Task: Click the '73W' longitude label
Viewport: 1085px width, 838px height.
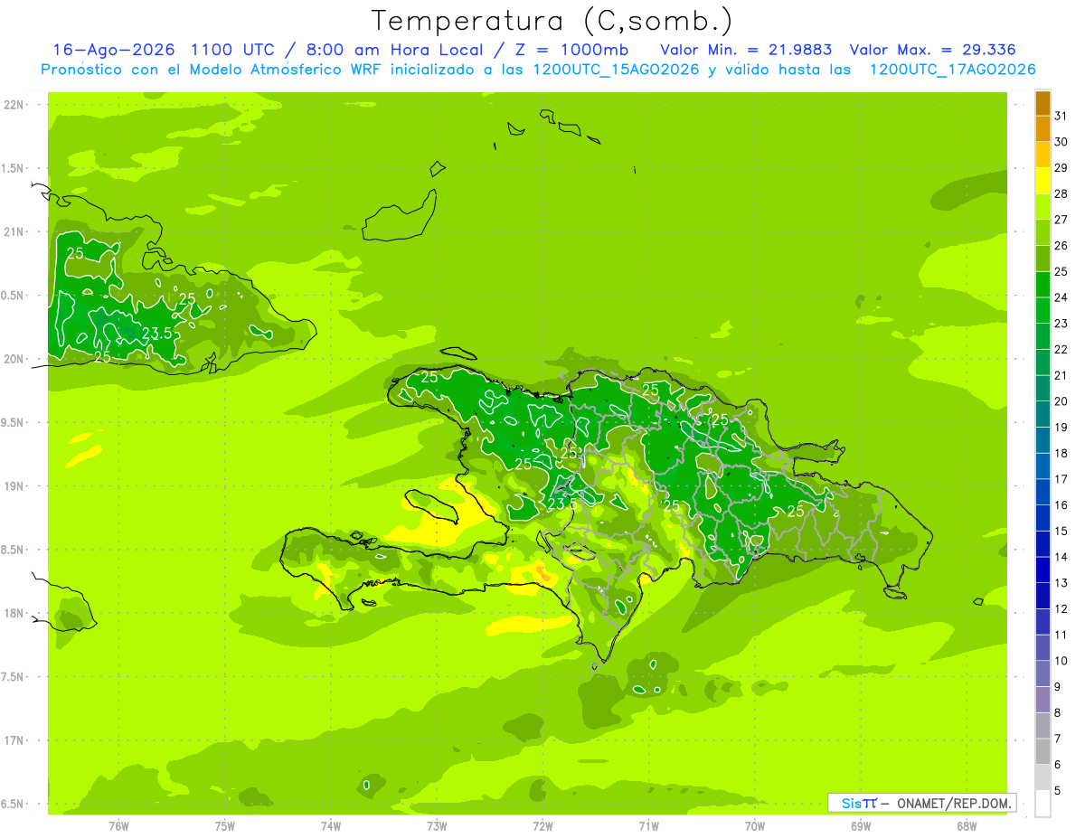Action: (x=437, y=825)
